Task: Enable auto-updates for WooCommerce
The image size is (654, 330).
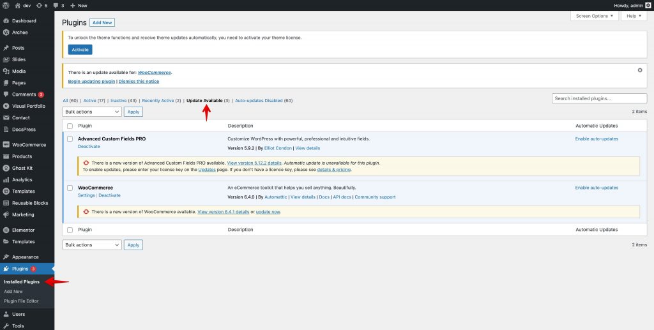Action: click(x=597, y=188)
